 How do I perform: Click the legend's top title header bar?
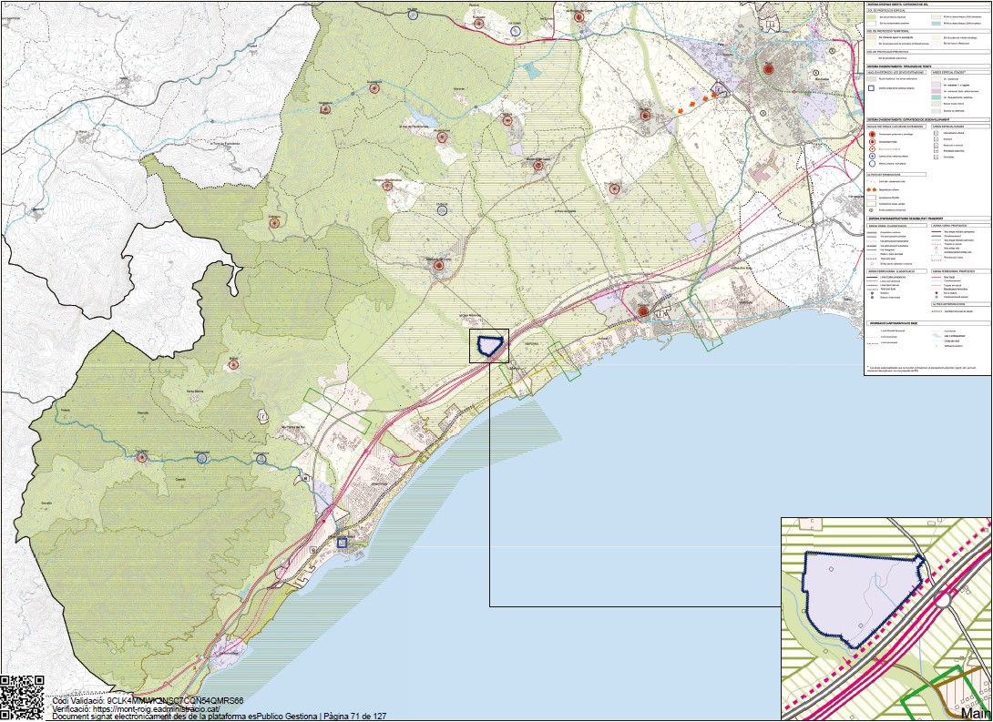tap(927, 4)
